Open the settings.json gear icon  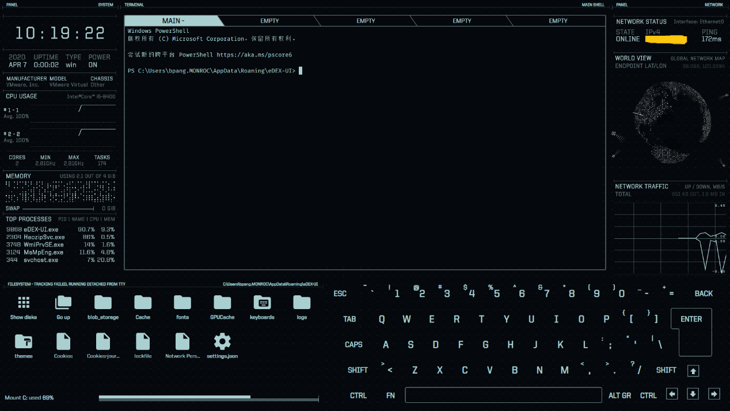222,342
